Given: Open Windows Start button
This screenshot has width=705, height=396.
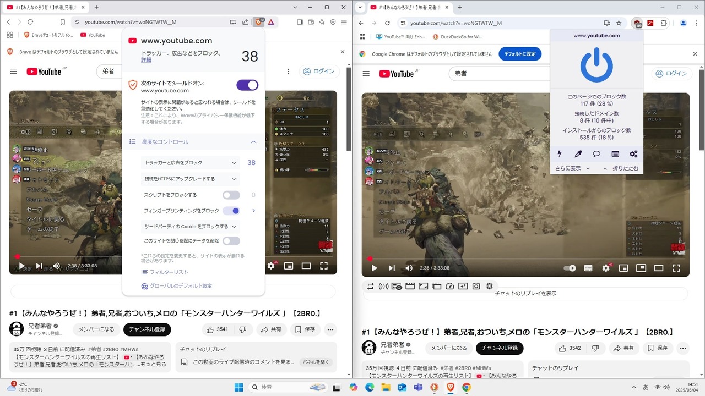Looking at the screenshot, I should (238, 387).
